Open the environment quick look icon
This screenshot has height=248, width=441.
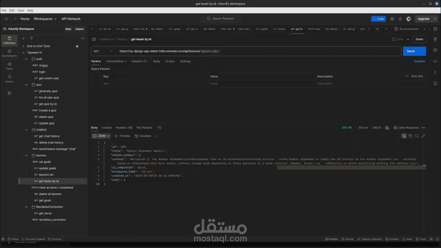coord(435,29)
